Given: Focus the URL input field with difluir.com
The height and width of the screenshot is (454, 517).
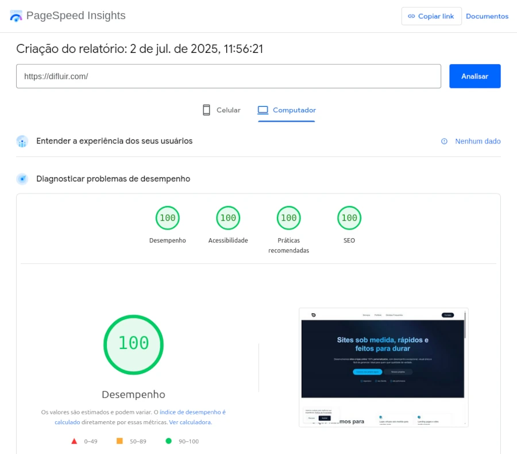Looking at the screenshot, I should click(229, 76).
